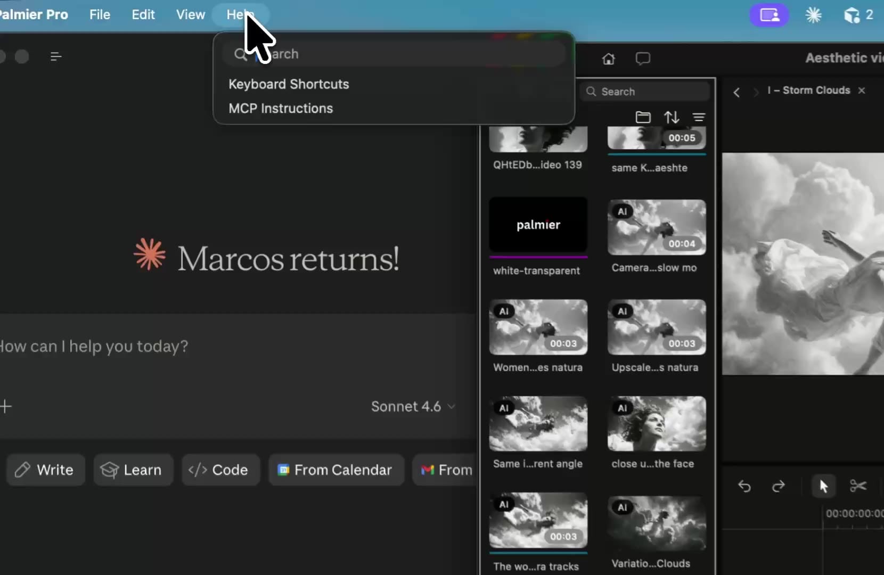Select the pointer selection tool
This screenshot has height=575, width=884.
pyautogui.click(x=823, y=486)
